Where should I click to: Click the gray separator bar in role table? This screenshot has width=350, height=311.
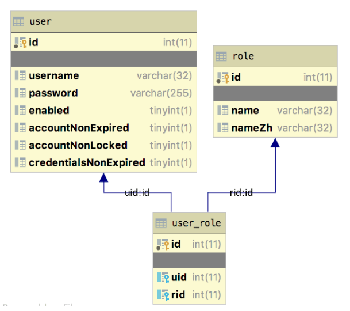(275, 94)
